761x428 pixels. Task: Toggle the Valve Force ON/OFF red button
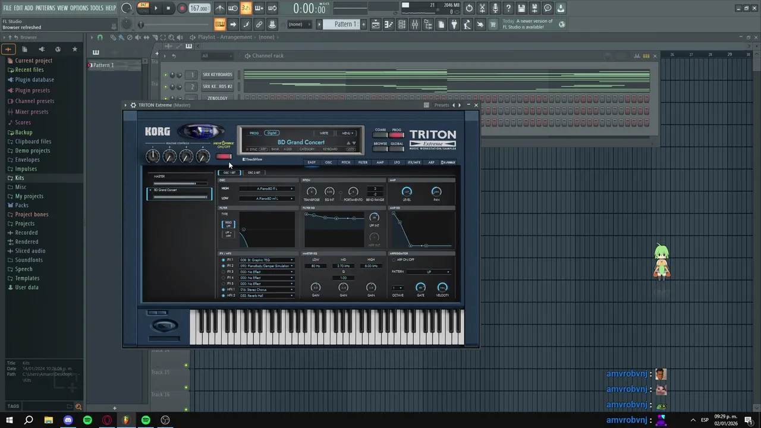pos(224,156)
